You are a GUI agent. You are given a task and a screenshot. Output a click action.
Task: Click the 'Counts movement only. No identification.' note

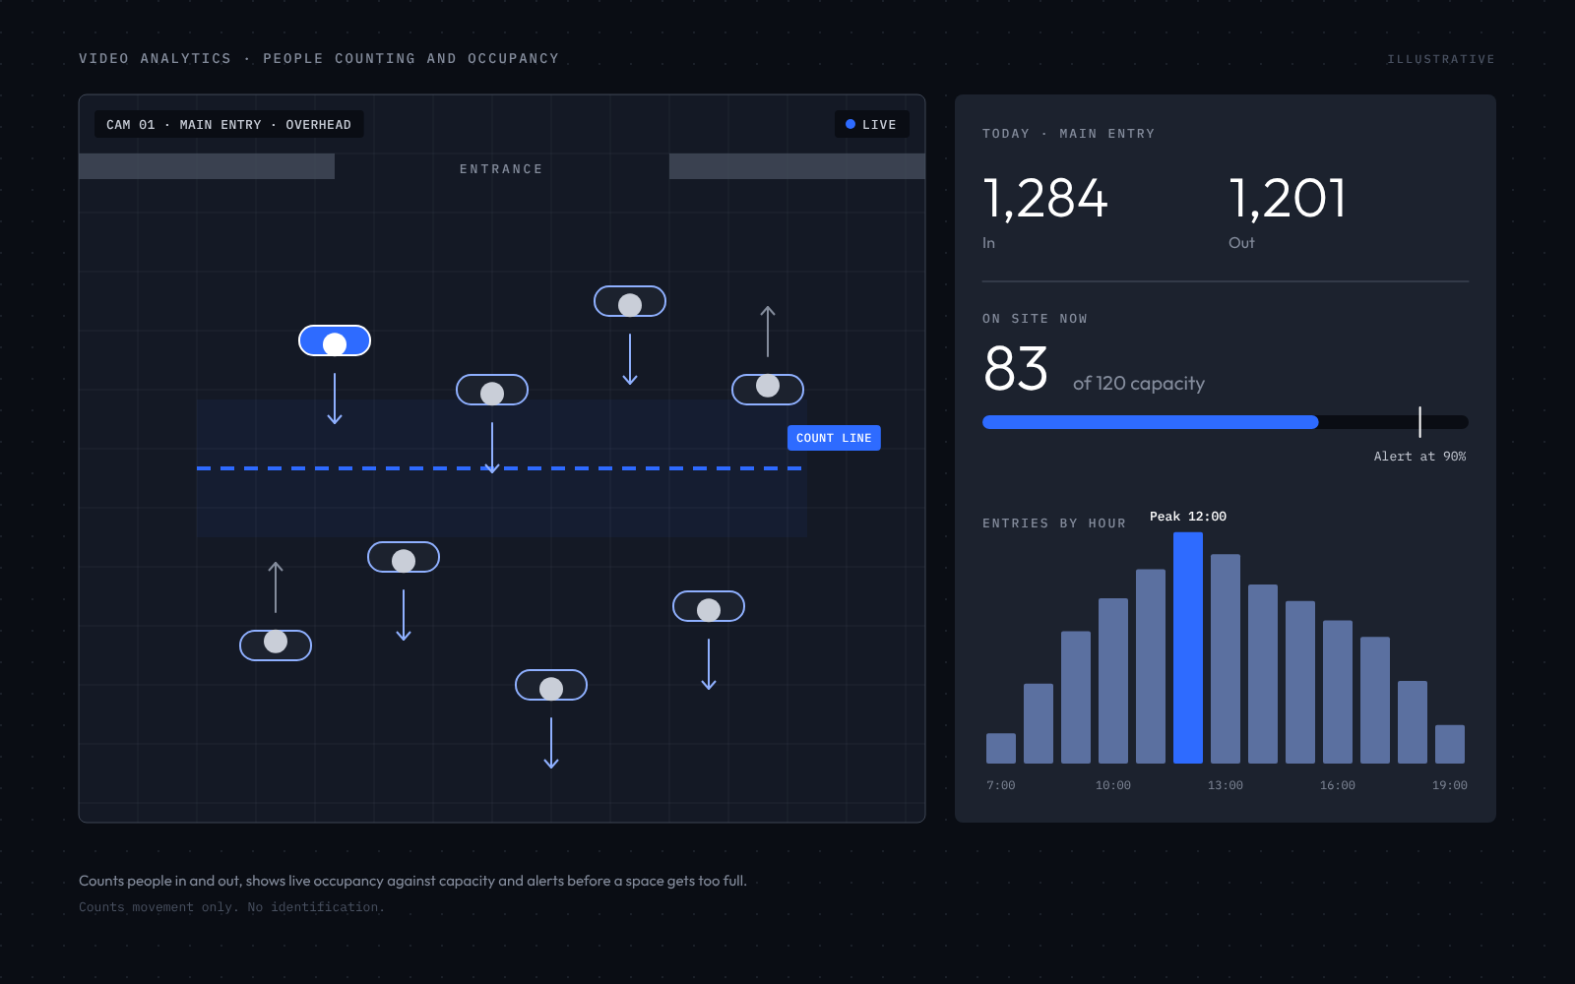[x=231, y=907]
